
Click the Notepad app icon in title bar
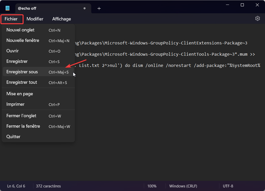[x=7, y=8]
